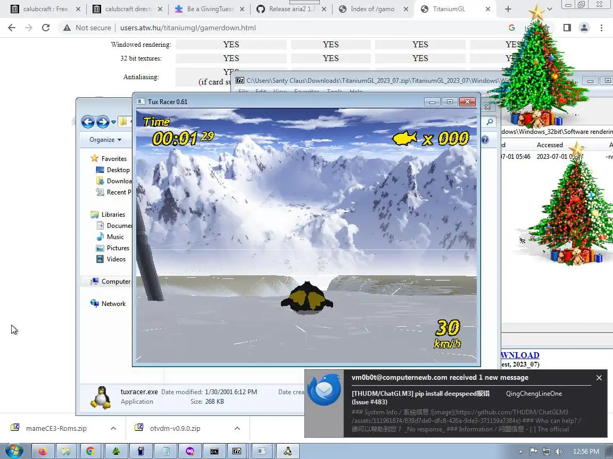Show hidden system tray icons

coord(520,452)
